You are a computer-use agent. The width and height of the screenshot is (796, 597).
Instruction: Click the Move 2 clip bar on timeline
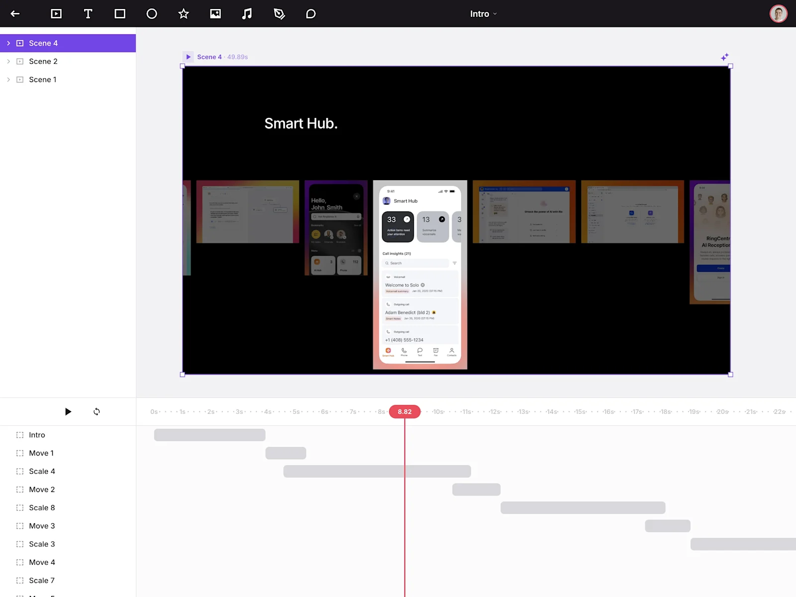476,490
